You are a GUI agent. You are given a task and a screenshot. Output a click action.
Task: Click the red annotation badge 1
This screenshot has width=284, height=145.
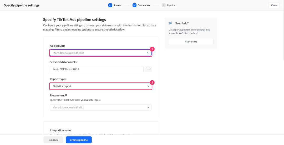click(x=152, y=49)
